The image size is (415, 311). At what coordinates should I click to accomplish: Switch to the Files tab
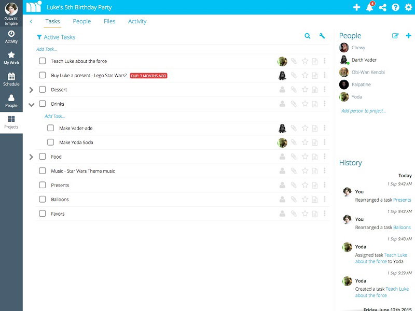pos(108,21)
